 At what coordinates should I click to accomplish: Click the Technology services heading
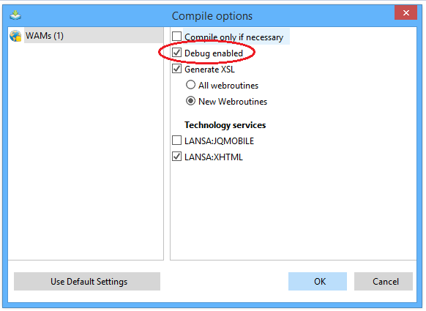[225, 125]
